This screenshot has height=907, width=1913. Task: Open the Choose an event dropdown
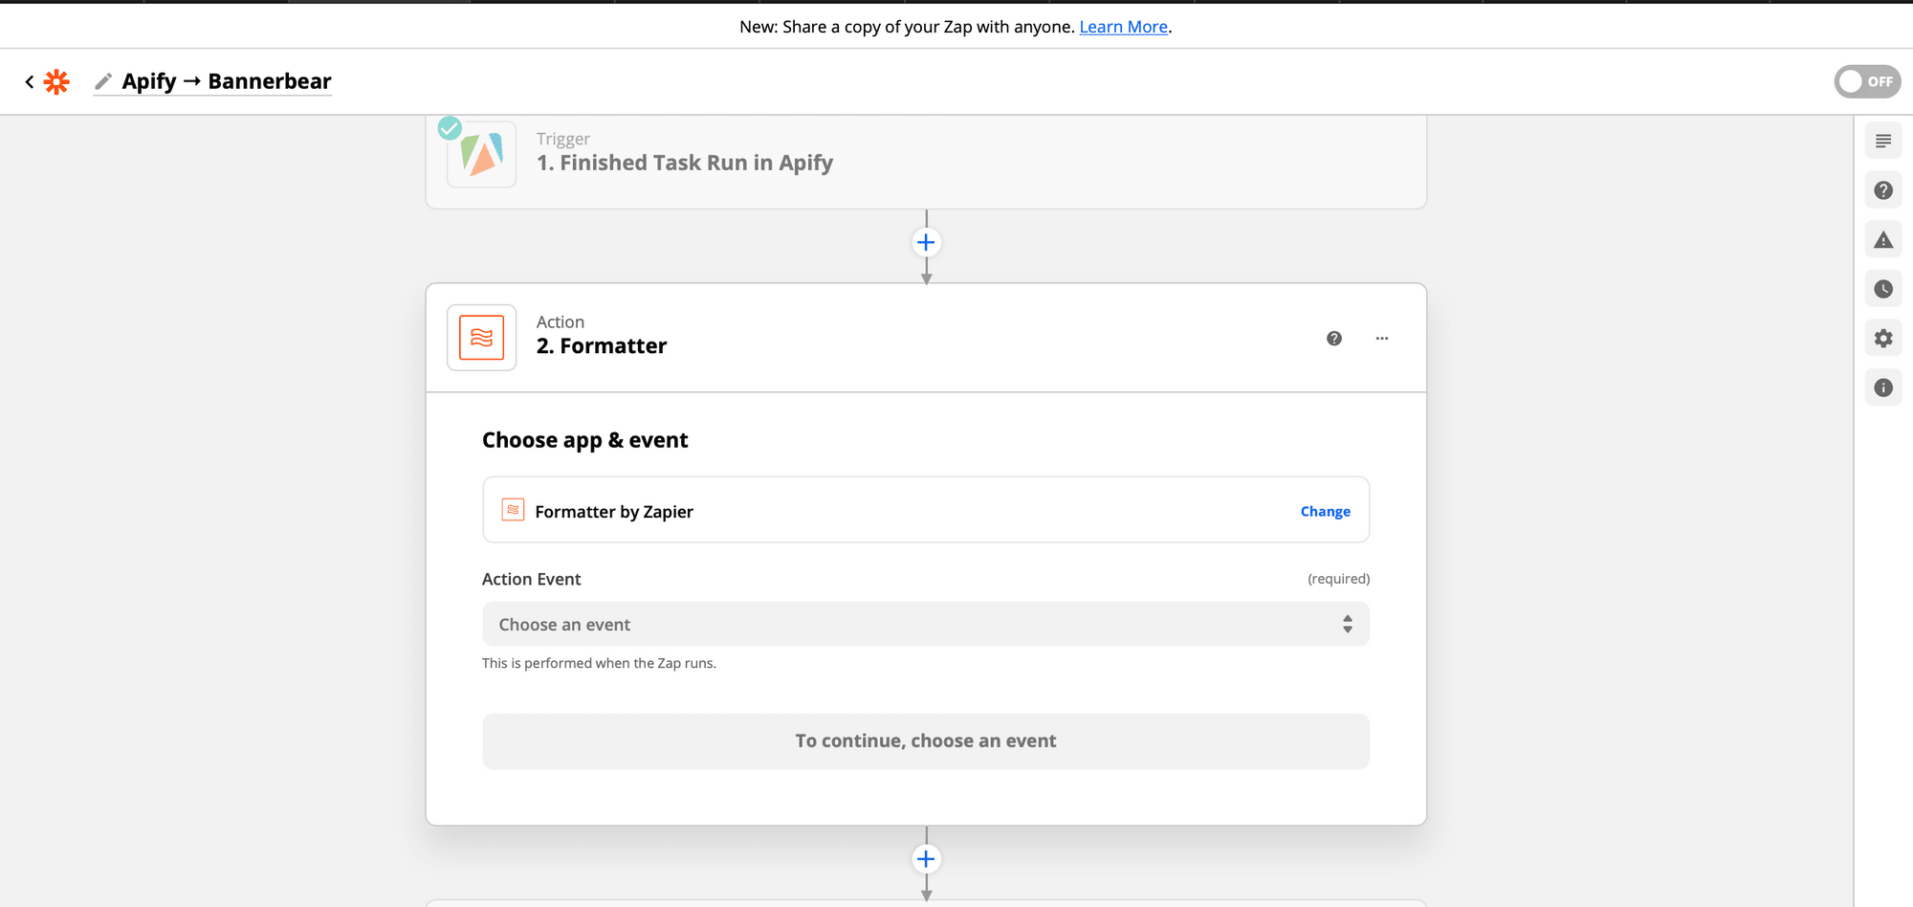pos(926,624)
